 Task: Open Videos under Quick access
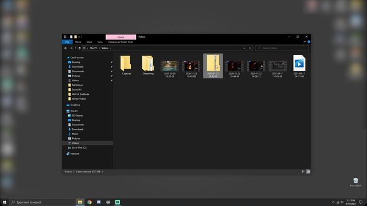75,80
